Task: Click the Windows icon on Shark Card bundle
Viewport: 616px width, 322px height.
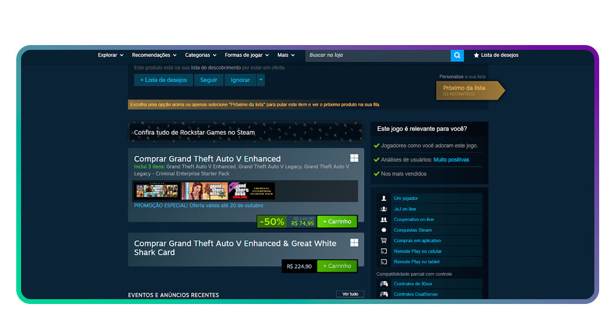Action: [354, 243]
